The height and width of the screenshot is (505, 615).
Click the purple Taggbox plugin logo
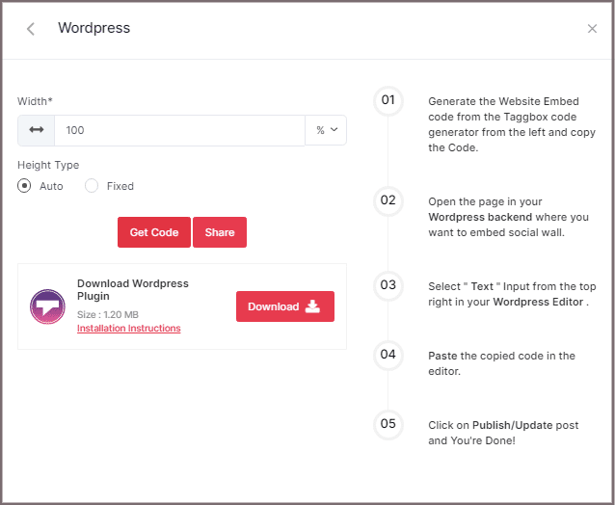[x=47, y=306]
